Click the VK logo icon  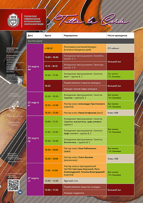coord(20,192)
